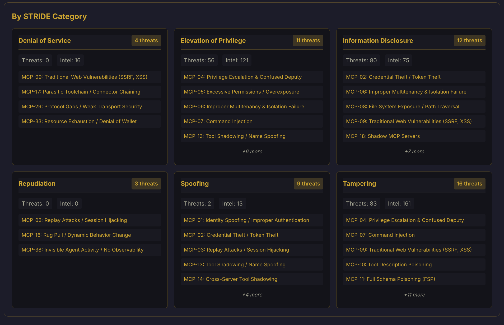This screenshot has height=325, width=504.
Task: Click the Denial of Service heading
Action: tap(45, 40)
